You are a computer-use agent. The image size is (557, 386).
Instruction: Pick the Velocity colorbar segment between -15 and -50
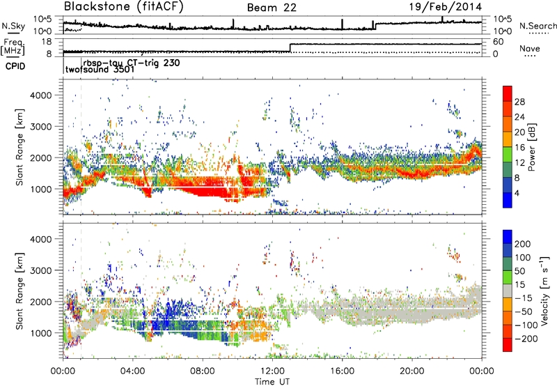tap(508, 304)
